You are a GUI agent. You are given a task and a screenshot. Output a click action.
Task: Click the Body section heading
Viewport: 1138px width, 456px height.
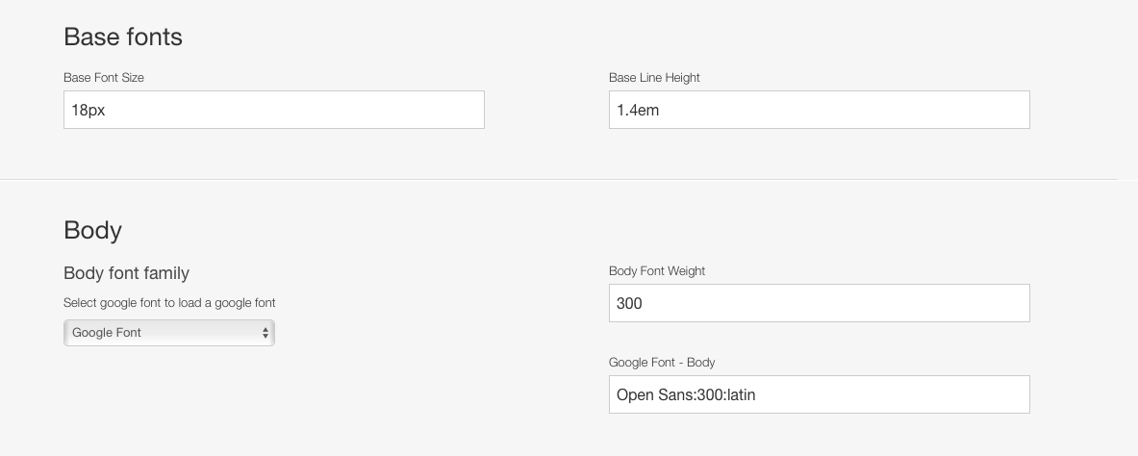93,230
